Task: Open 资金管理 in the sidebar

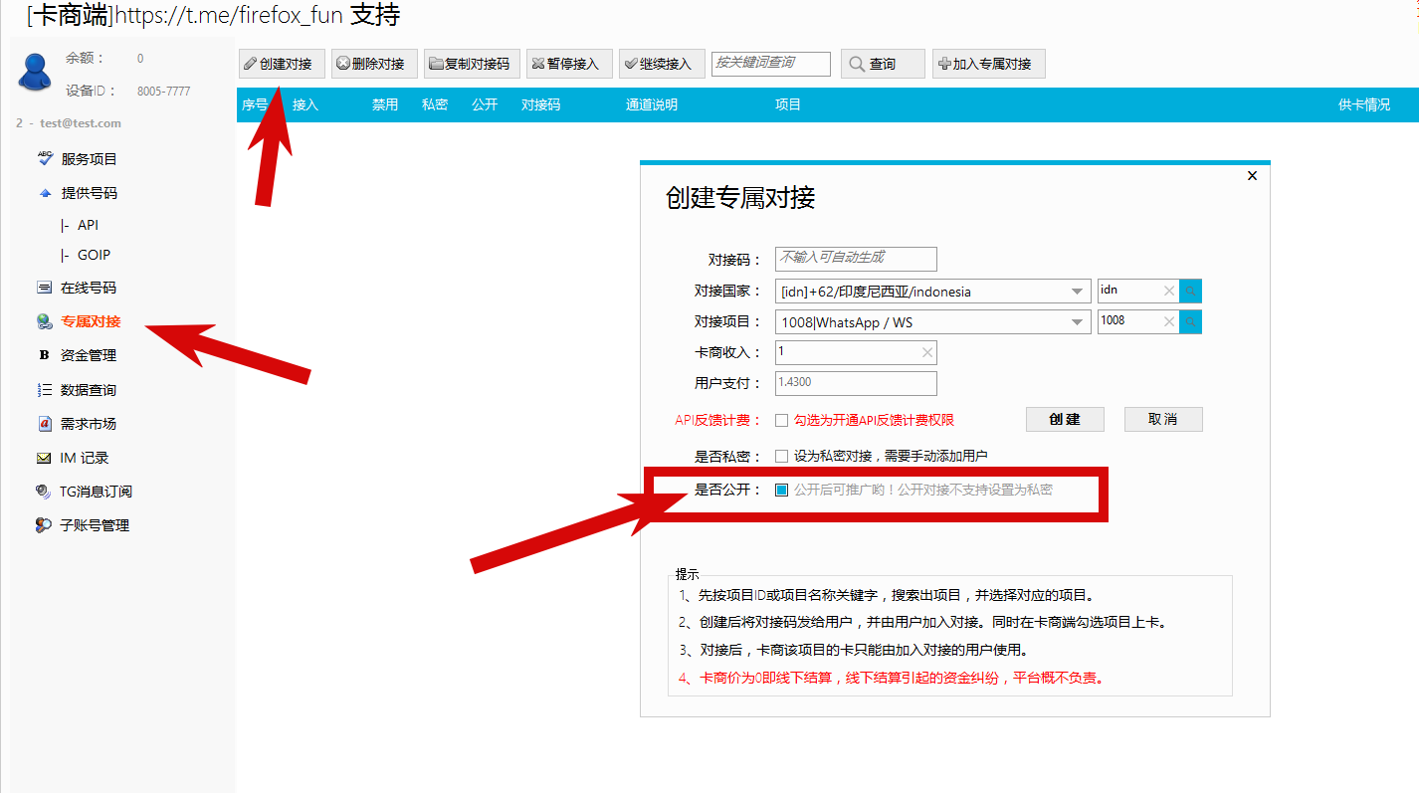Action: point(89,355)
